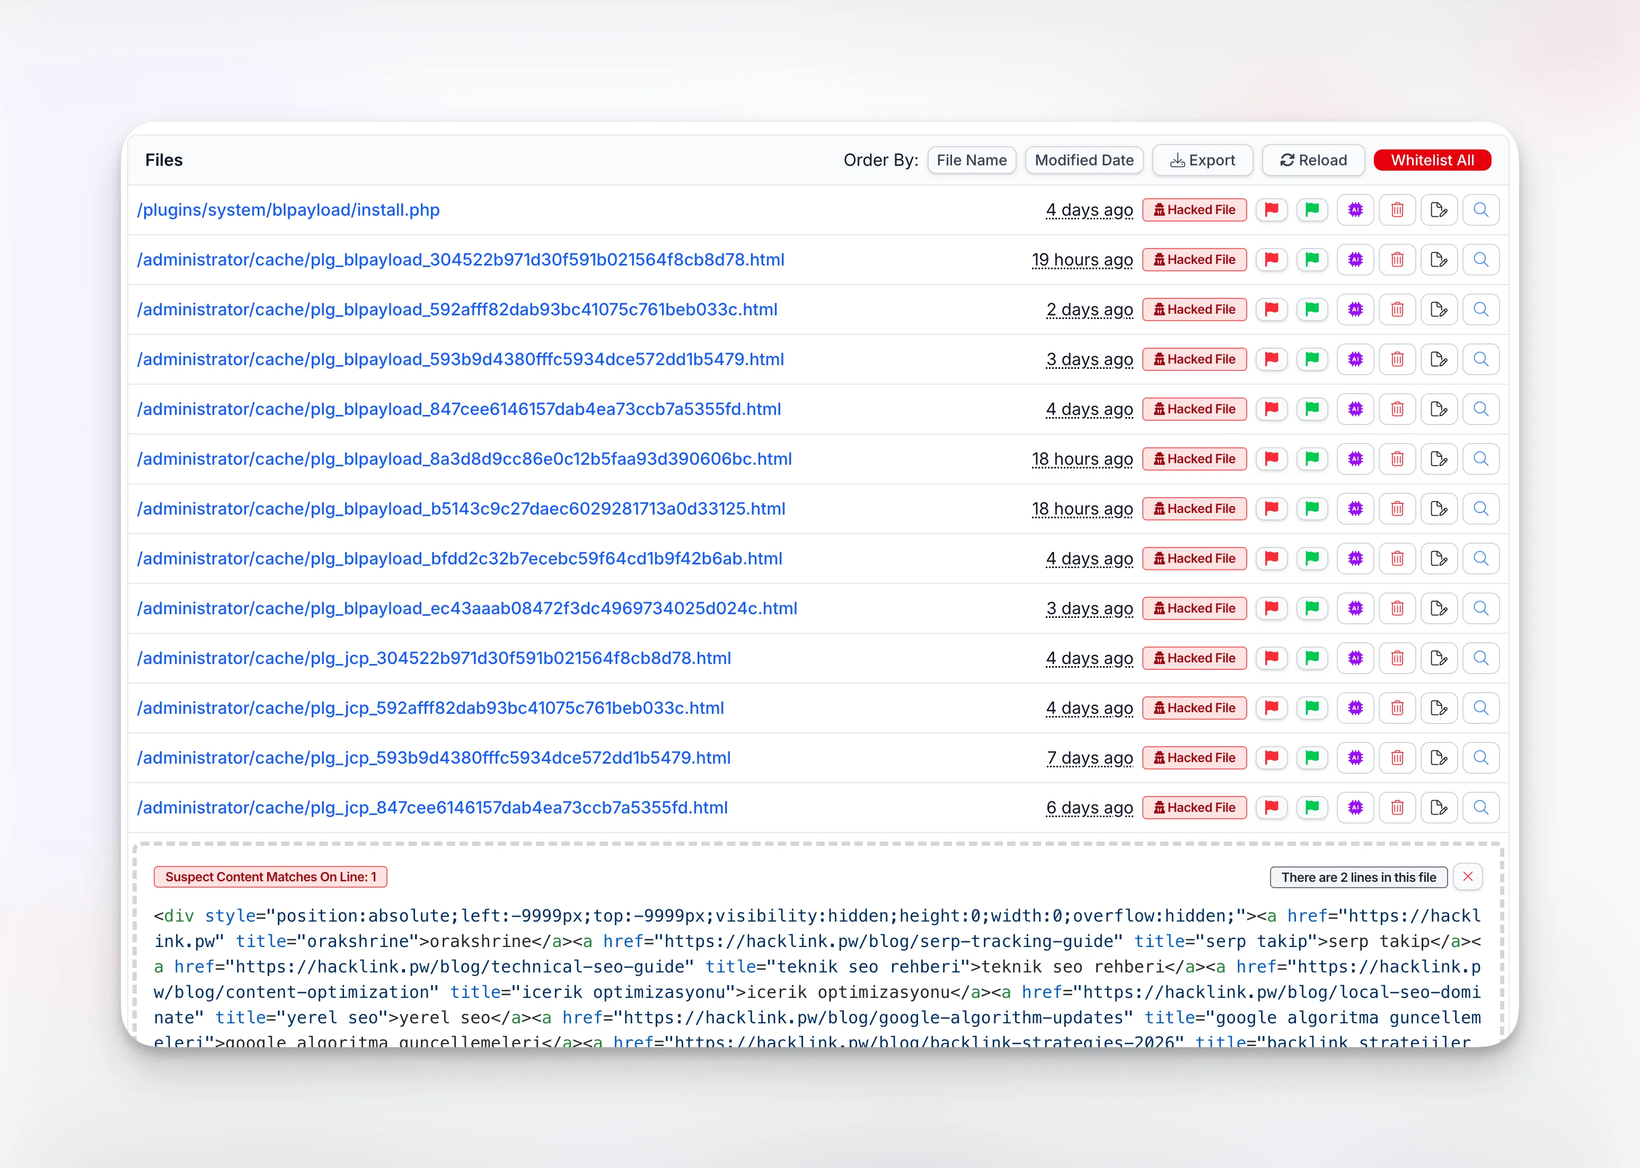This screenshot has width=1640, height=1168.
Task: Edit plg_blpayload_592afff82dab93bc41075c761beb033c.html
Action: point(1439,309)
